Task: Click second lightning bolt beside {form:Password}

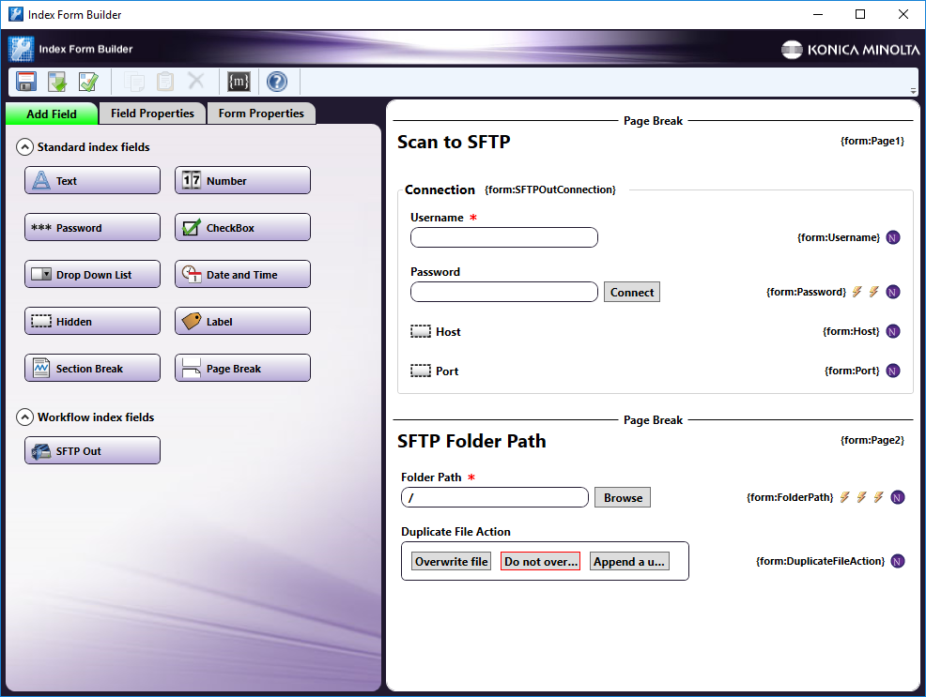Action: pyautogui.click(x=874, y=292)
